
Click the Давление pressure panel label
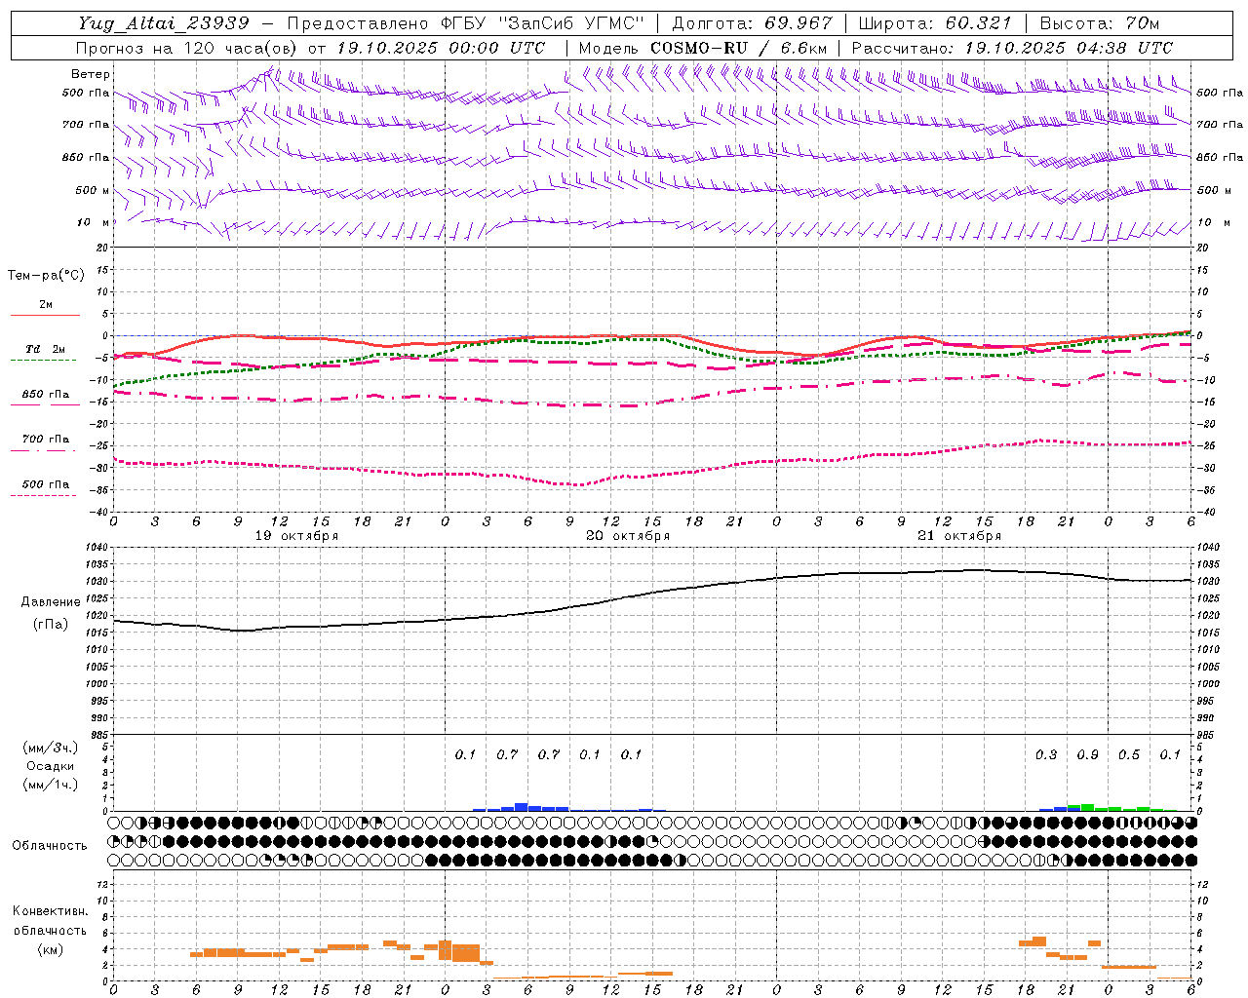[x=51, y=602]
